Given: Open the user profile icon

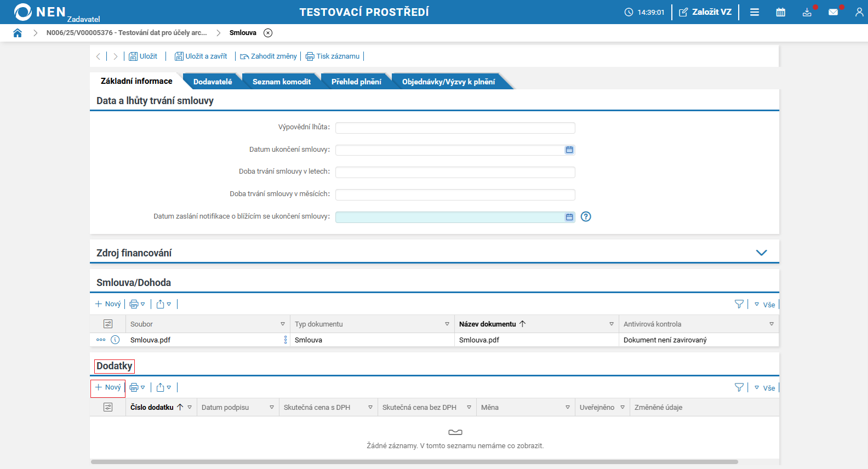Looking at the screenshot, I should [x=859, y=12].
